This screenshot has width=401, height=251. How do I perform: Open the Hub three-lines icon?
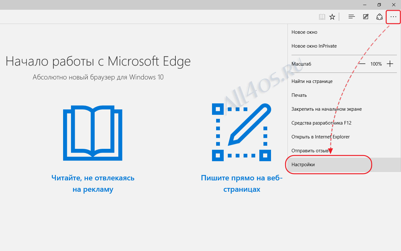[352, 17]
